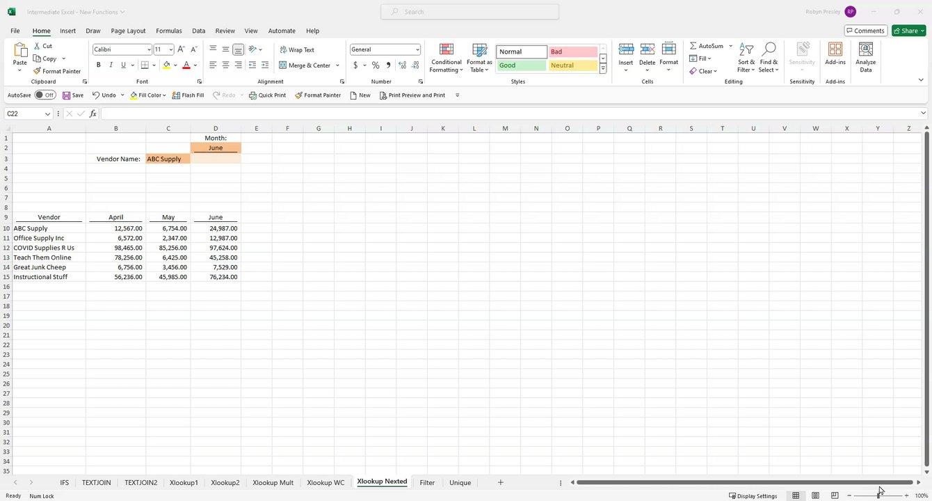Click the Comments button
Viewport: 932px width, 501px height.
pyautogui.click(x=866, y=31)
